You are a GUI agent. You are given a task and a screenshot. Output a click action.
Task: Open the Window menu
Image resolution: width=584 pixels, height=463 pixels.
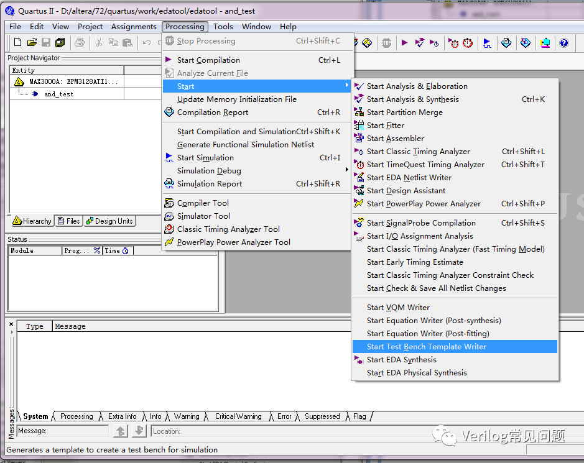(256, 27)
